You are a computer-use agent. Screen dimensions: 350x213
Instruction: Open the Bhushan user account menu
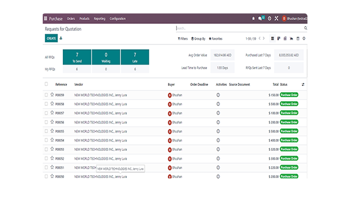pyautogui.click(x=294, y=18)
